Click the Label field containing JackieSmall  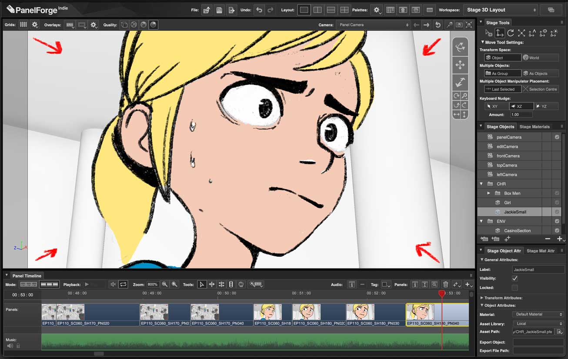(538, 269)
